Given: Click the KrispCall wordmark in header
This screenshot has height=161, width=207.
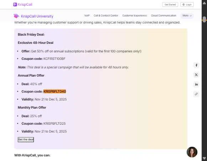Looking at the screenshot, I should pyautogui.click(x=25, y=5).
